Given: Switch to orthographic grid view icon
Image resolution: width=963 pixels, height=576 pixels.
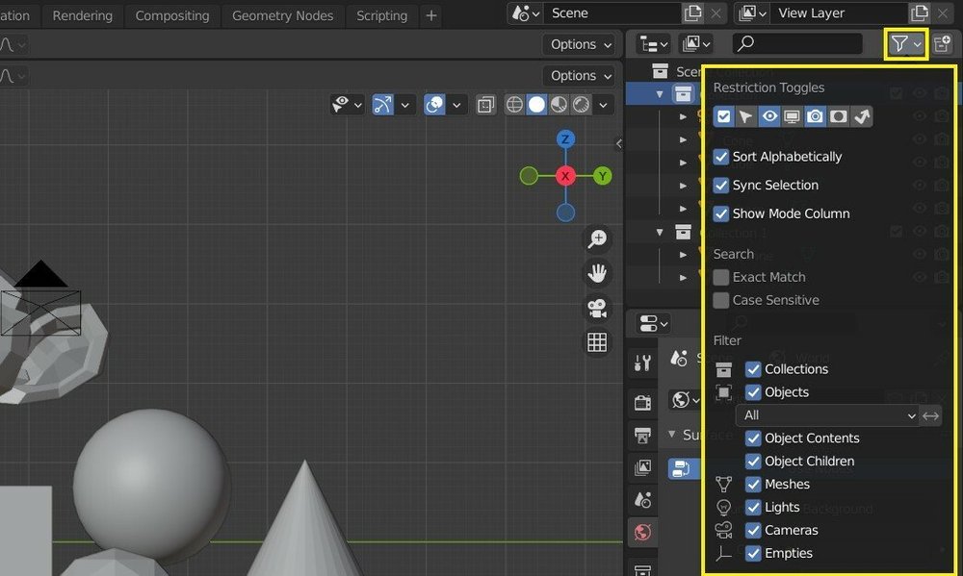Looking at the screenshot, I should click(597, 342).
